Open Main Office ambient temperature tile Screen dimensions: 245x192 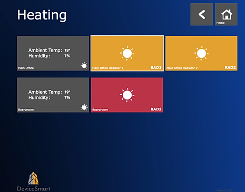53,53
